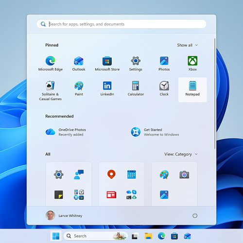Viewport: 243px width, 243px height.
Task: Open the Paint palette in the third category folder
Action: pos(164,174)
